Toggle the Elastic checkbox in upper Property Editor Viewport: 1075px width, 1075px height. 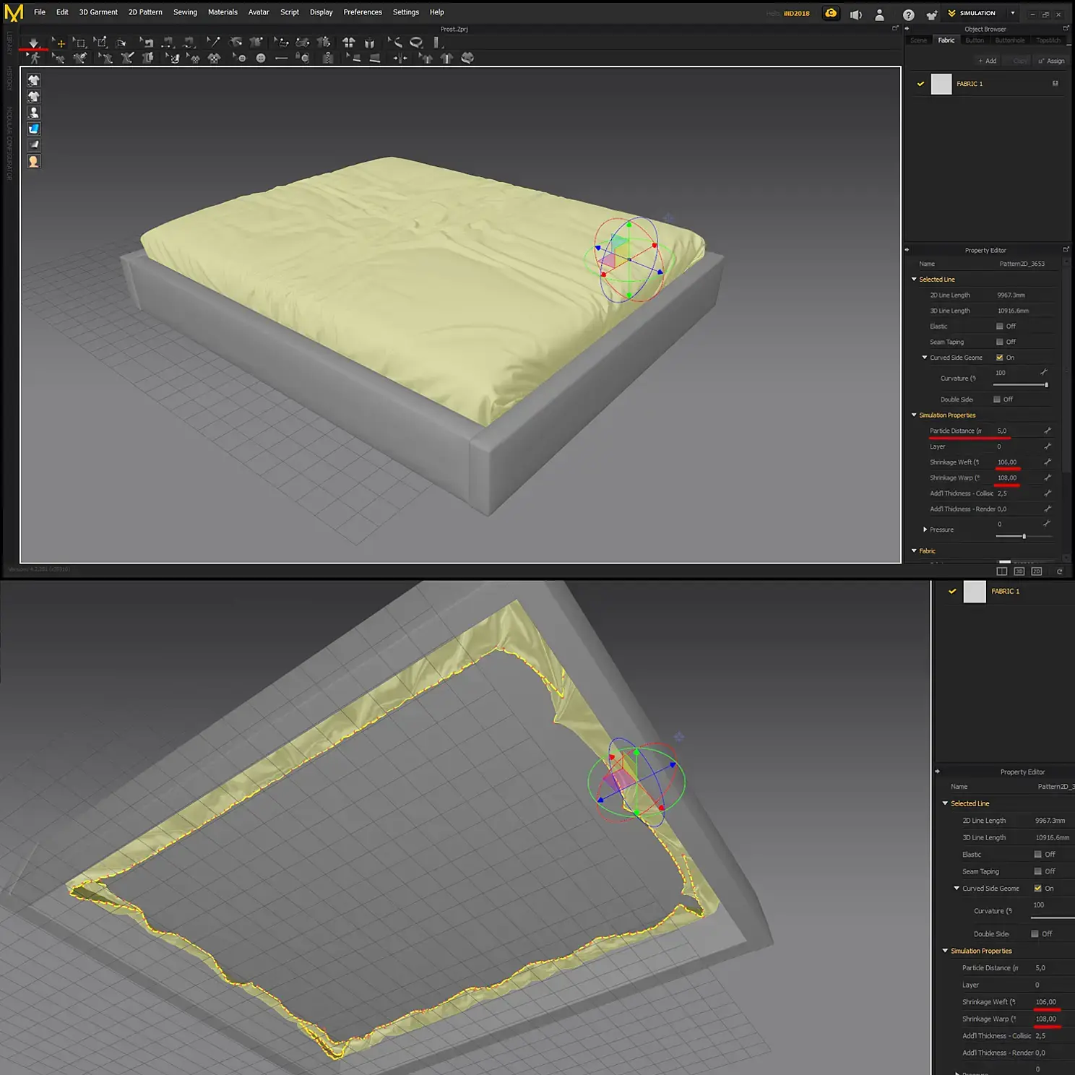[x=1000, y=327]
